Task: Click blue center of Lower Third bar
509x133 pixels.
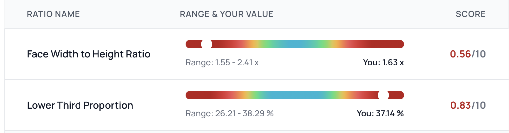Action: point(295,95)
